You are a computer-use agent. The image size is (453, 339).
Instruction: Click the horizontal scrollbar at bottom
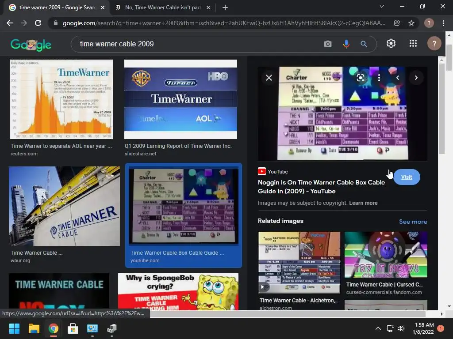coord(288,314)
